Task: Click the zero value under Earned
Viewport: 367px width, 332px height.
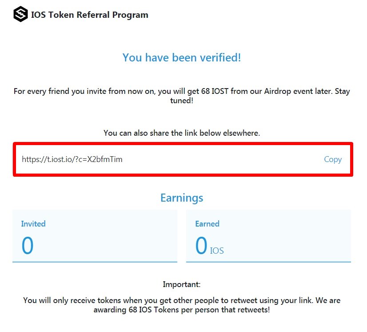Action: (x=201, y=246)
